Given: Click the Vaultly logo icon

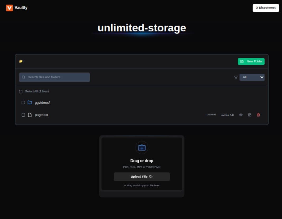Looking at the screenshot, I should tap(10, 8).
